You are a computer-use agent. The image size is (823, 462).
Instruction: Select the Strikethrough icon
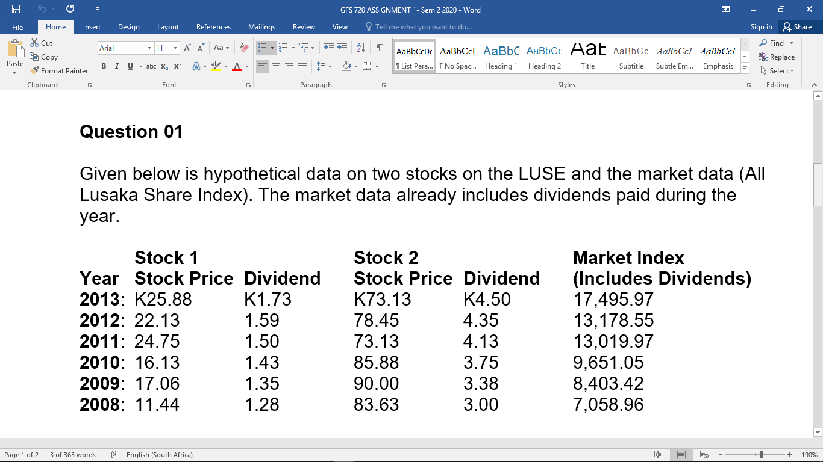(x=151, y=66)
